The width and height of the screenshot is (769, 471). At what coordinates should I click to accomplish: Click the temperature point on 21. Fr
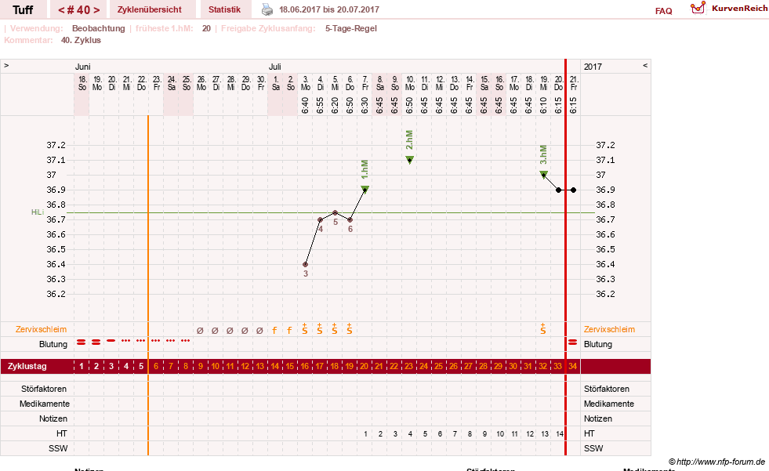573,190
